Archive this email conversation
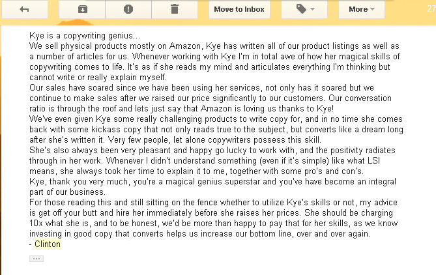The height and width of the screenshot is (275, 436). point(82,9)
